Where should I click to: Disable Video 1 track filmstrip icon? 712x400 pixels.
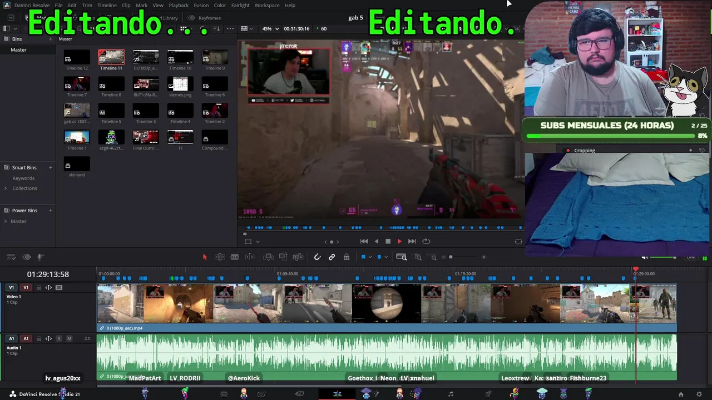(59, 288)
